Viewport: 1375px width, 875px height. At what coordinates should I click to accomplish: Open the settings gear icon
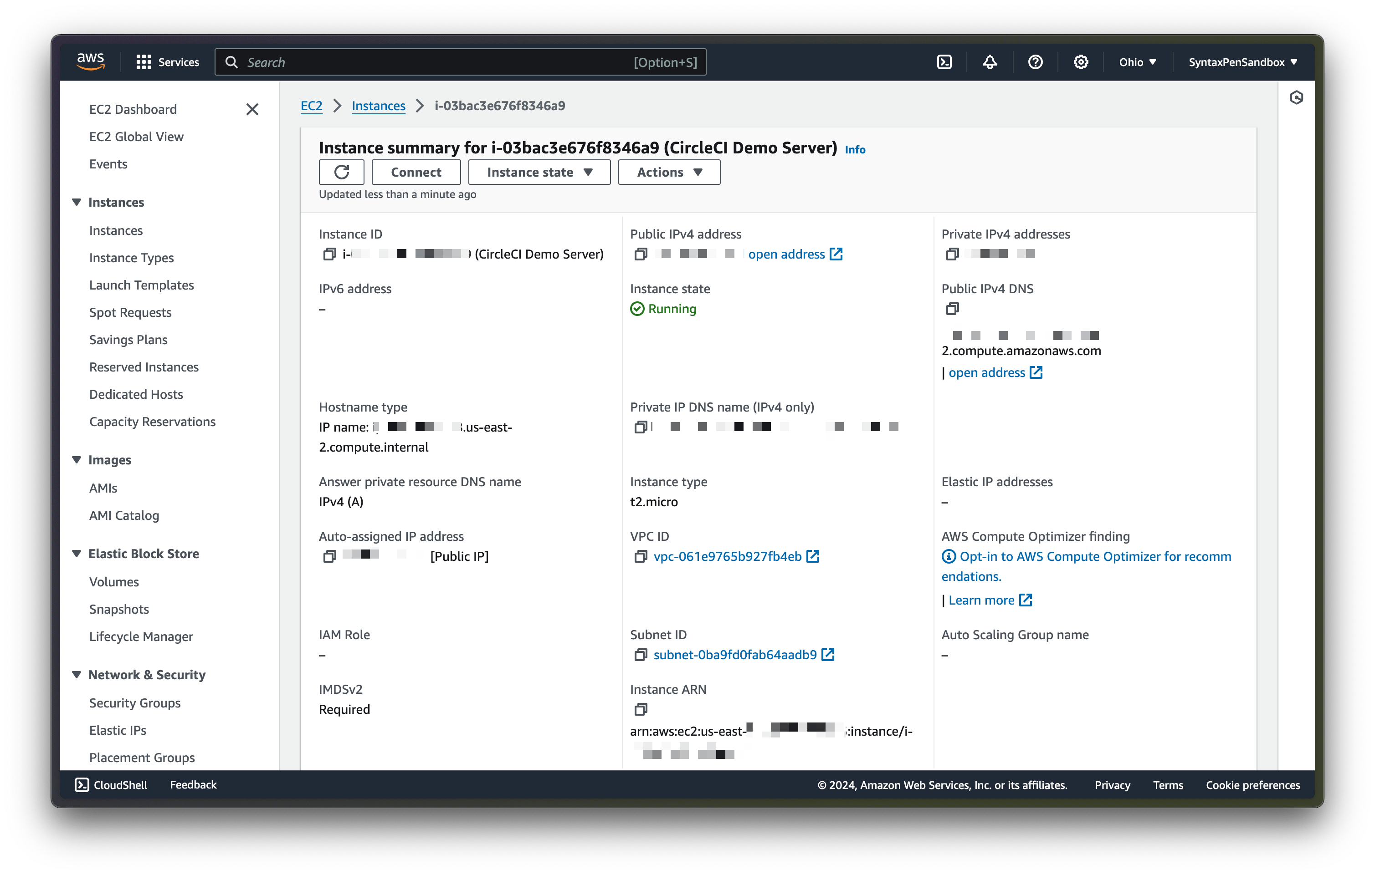pos(1080,61)
